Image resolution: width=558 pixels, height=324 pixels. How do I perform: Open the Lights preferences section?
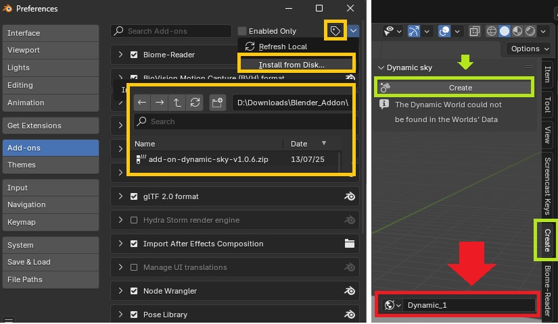click(51, 67)
